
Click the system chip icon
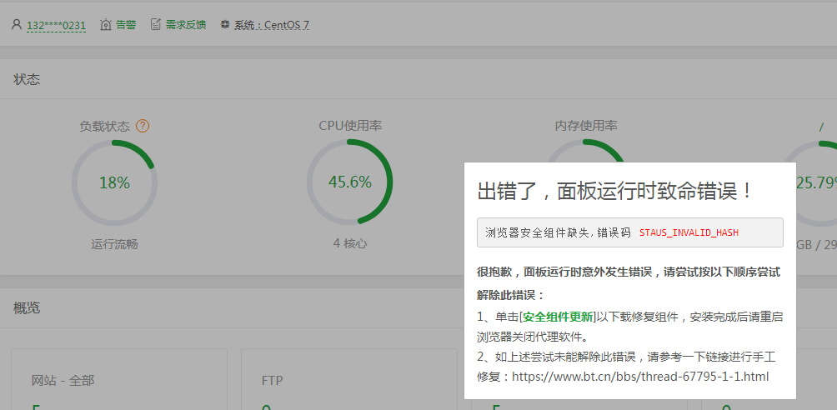click(x=225, y=24)
